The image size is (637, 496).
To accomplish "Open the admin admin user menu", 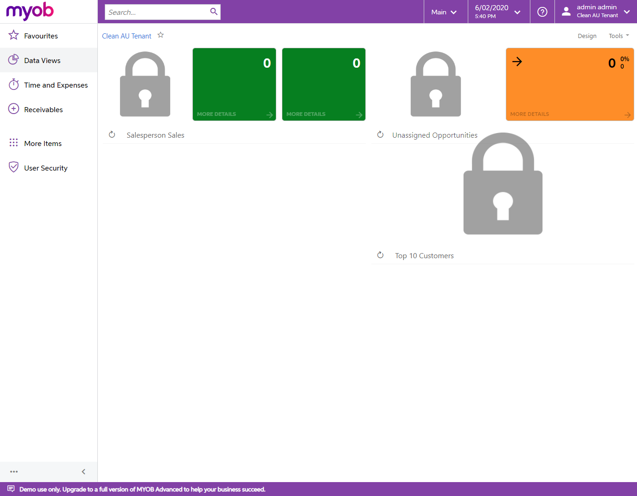I will [596, 12].
